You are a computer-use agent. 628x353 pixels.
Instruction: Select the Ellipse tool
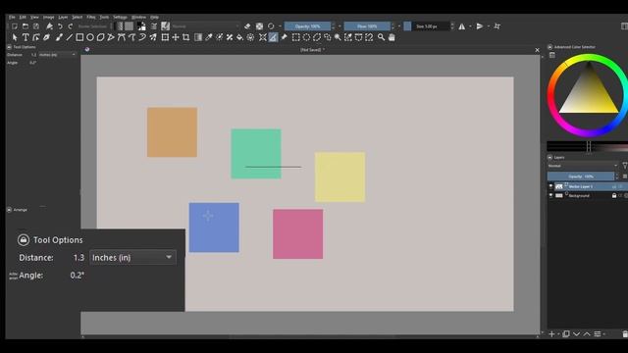tap(90, 37)
